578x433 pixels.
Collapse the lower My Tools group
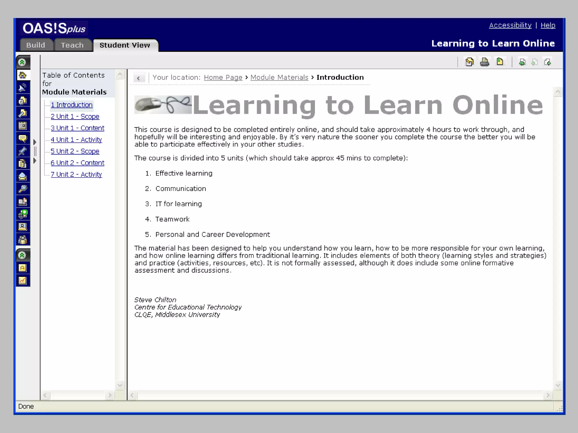(23, 255)
